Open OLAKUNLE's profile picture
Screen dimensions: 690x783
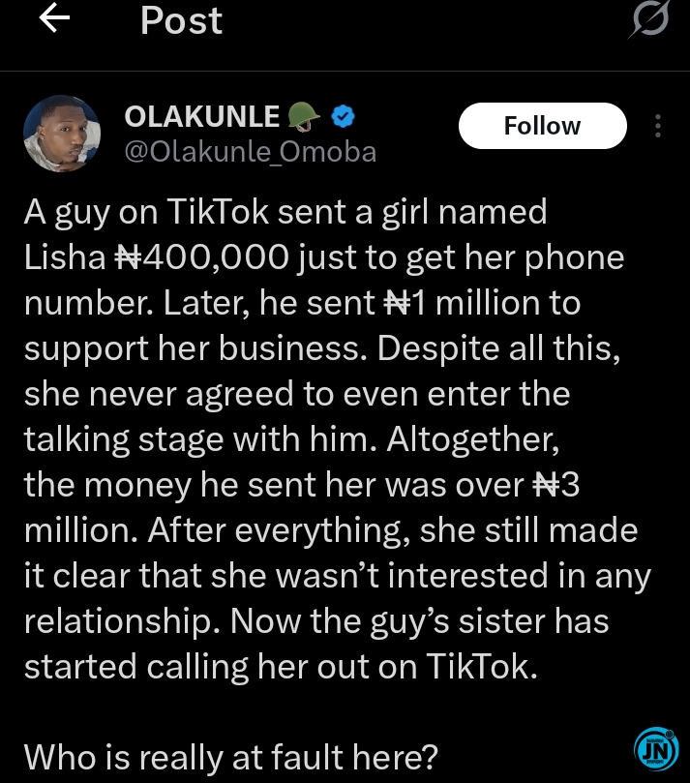tap(61, 134)
